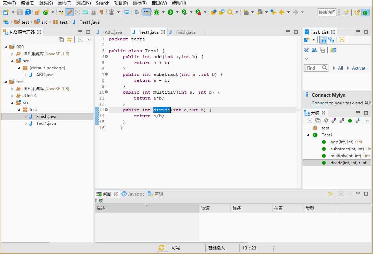Click the Open Perspective icon
Viewport: 373px width, 254px height.
(x=346, y=13)
